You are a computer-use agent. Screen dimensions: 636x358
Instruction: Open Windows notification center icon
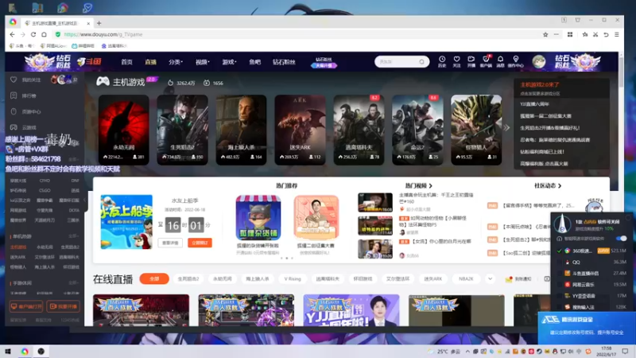625,351
